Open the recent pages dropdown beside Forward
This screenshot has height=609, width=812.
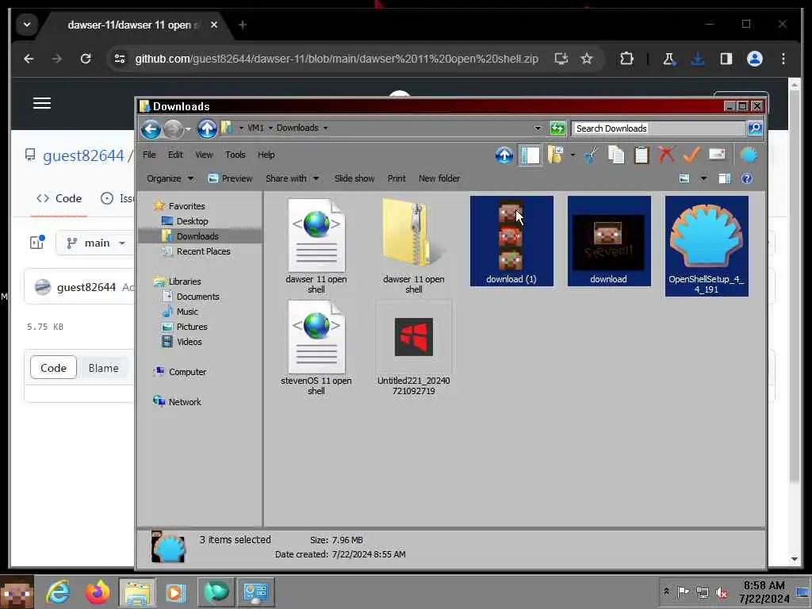click(x=187, y=128)
